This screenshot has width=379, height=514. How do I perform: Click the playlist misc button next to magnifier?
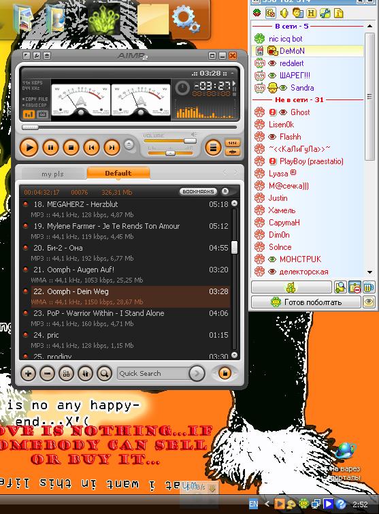click(x=85, y=373)
